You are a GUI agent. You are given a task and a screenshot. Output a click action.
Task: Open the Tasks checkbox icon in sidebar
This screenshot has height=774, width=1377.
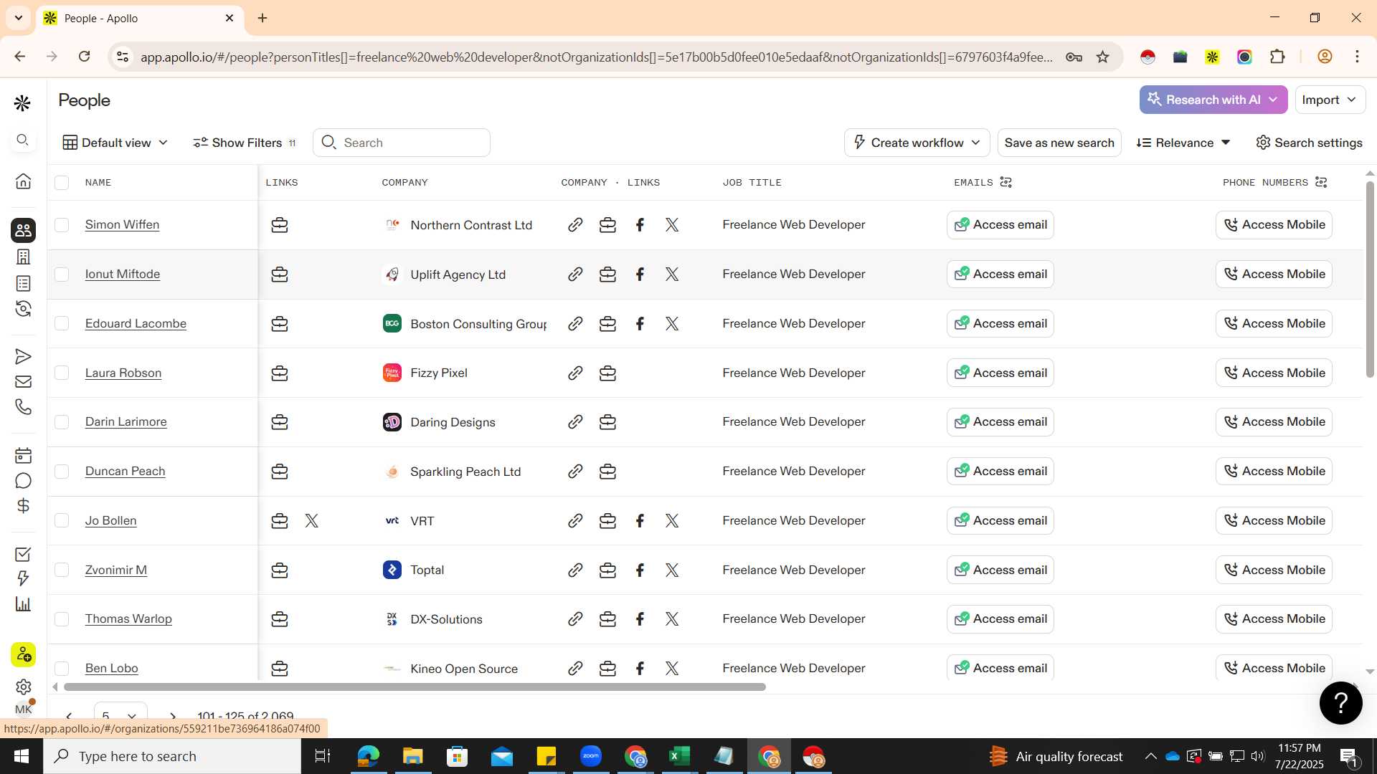tap(23, 554)
